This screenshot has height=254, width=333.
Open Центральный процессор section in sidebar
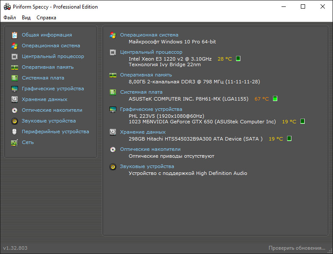coord(53,56)
